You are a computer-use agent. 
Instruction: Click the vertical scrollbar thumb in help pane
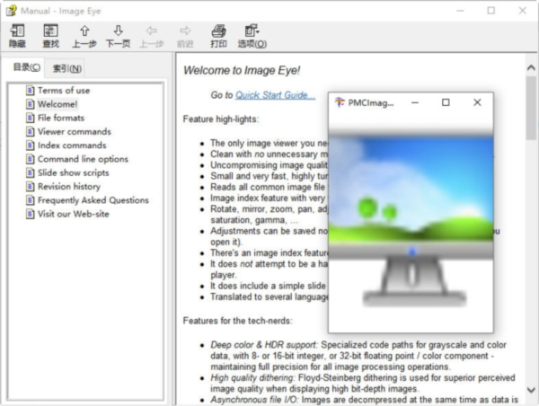[531, 108]
